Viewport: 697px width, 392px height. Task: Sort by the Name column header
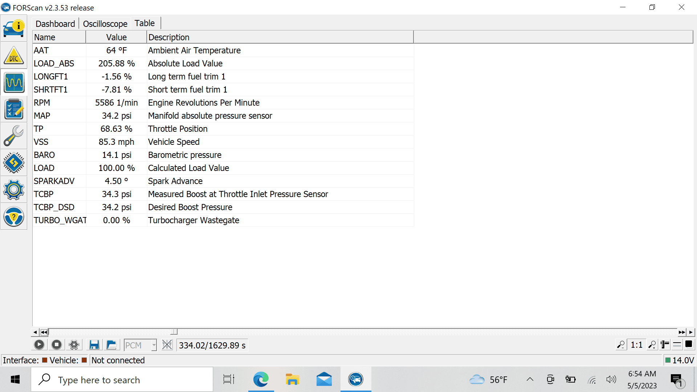[x=59, y=37]
